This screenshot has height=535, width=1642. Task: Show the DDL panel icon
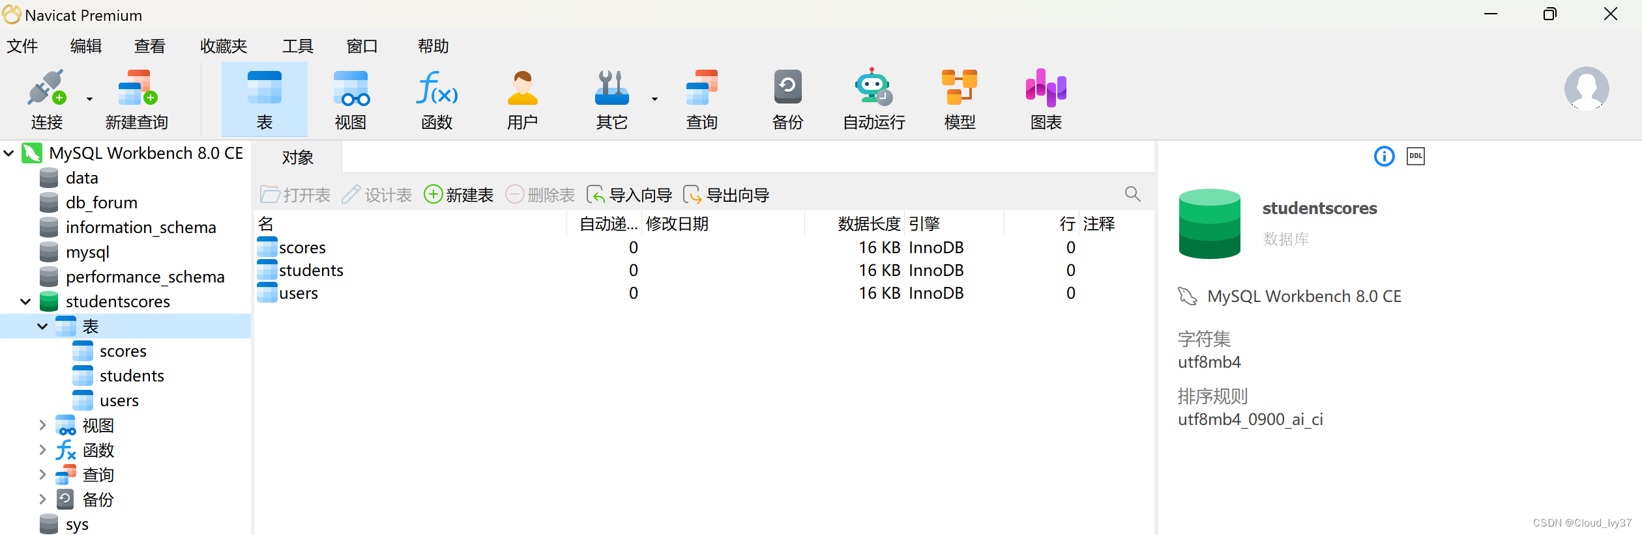click(1415, 156)
